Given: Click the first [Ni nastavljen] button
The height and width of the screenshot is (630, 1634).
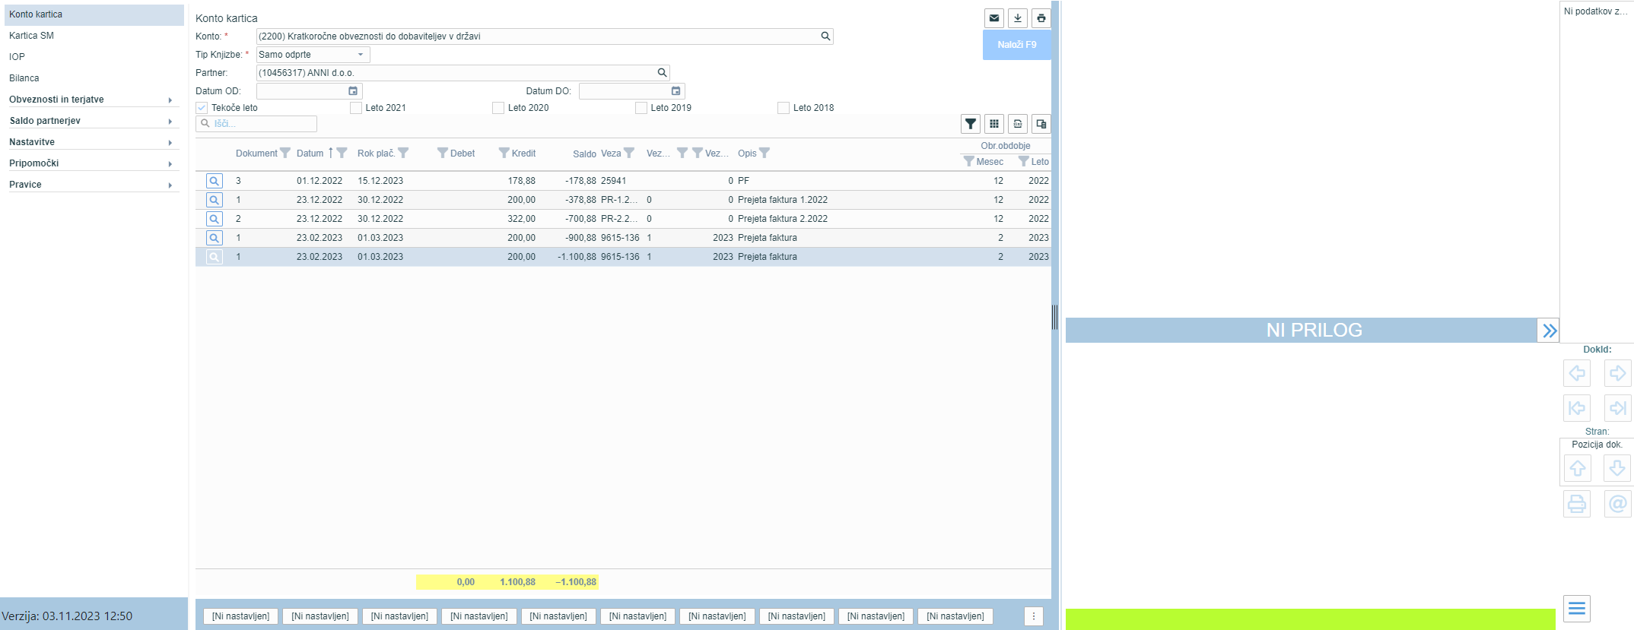Looking at the screenshot, I should [241, 616].
